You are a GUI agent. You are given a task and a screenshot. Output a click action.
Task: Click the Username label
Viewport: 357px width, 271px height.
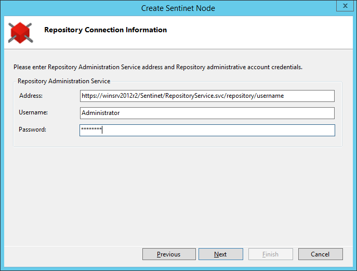33,112
